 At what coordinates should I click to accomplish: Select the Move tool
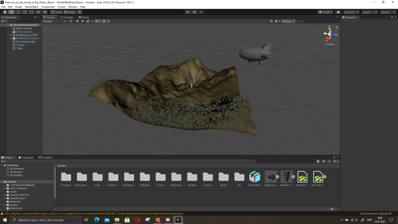(x=11, y=12)
